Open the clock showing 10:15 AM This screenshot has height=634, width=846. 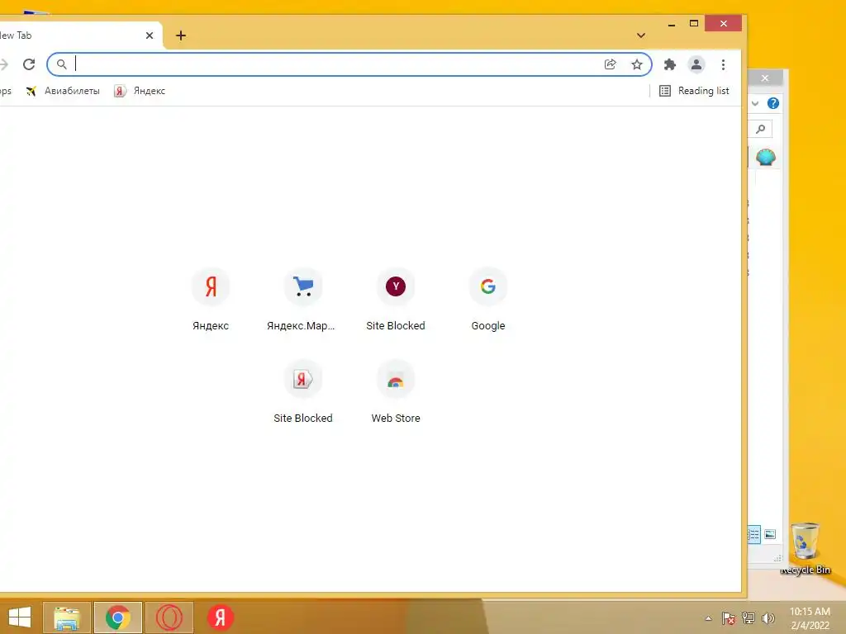click(x=810, y=618)
